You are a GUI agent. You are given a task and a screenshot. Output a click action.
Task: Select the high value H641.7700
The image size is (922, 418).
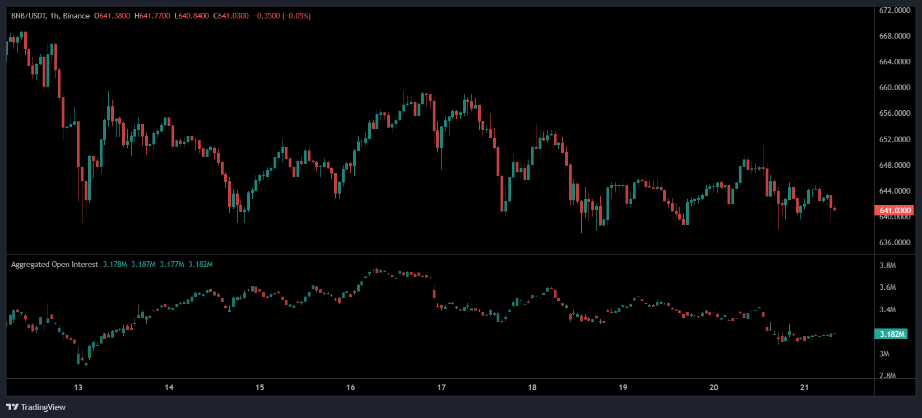152,16
